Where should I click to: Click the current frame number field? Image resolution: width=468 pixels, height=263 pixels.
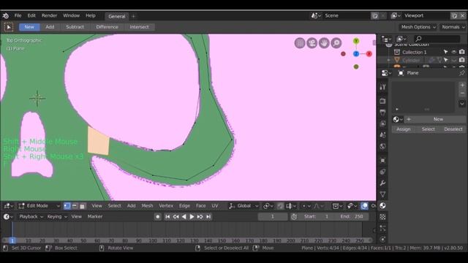coord(273,217)
